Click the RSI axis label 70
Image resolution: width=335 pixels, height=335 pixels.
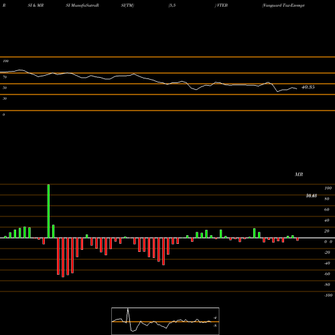click(5, 77)
